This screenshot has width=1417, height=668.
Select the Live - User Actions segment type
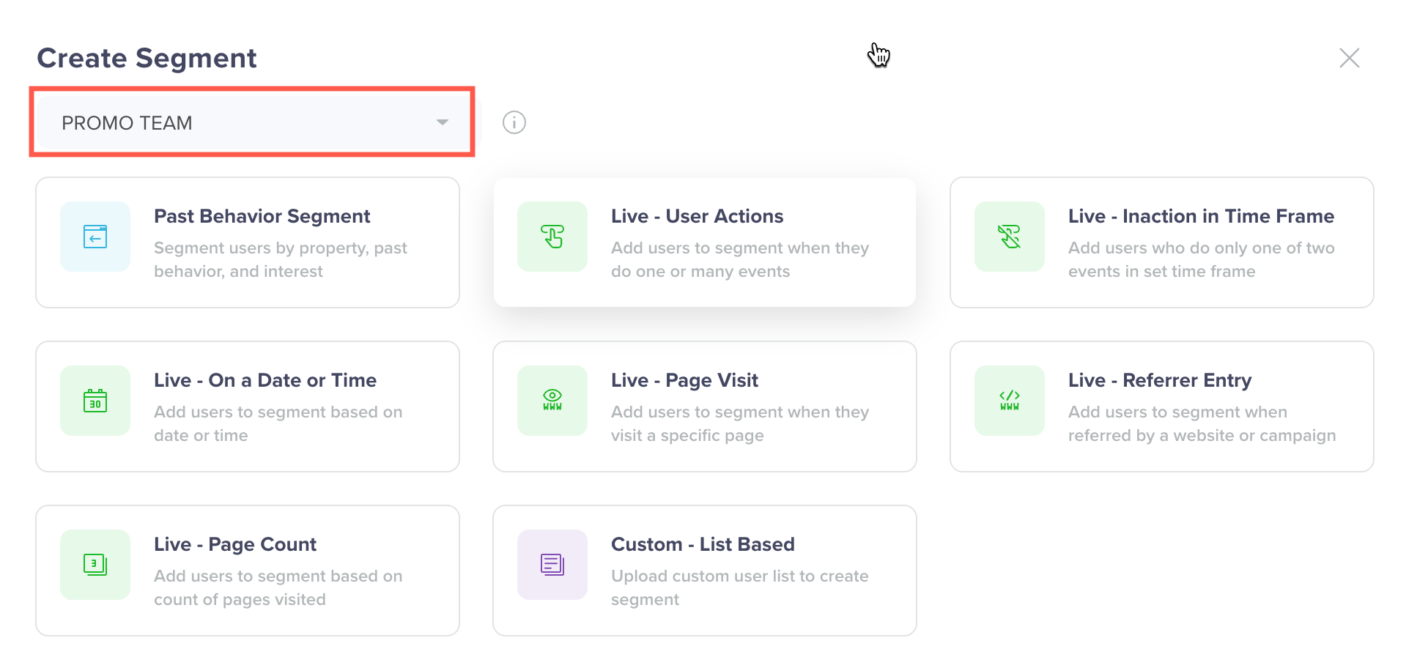[x=704, y=242]
